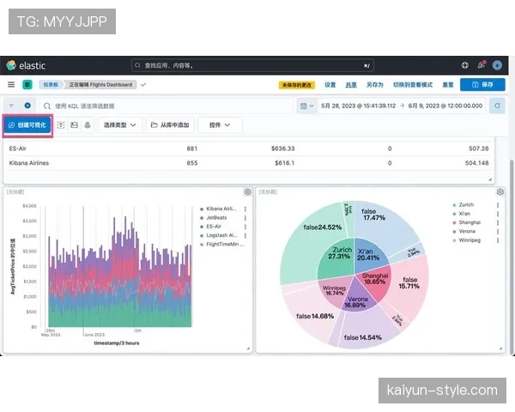The width and height of the screenshot is (515, 412).
Task: Click the KQL query input field
Action: (x=172, y=106)
